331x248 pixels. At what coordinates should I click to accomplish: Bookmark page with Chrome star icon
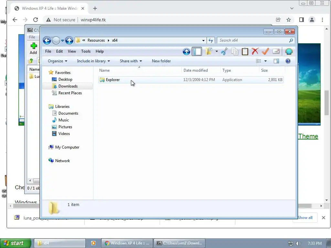coord(289,20)
